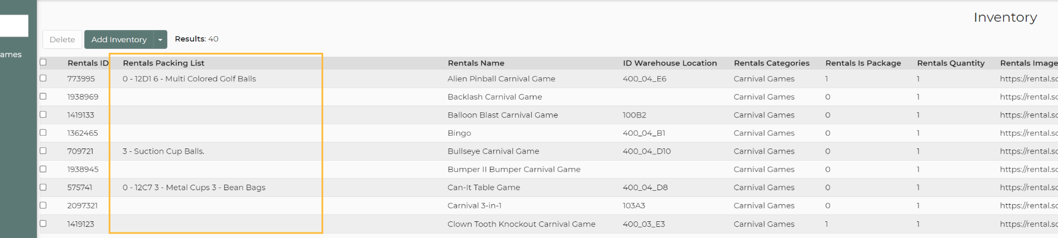Click the Bingo rental name cell
Image resolution: width=1058 pixels, height=238 pixels.
[x=459, y=133]
